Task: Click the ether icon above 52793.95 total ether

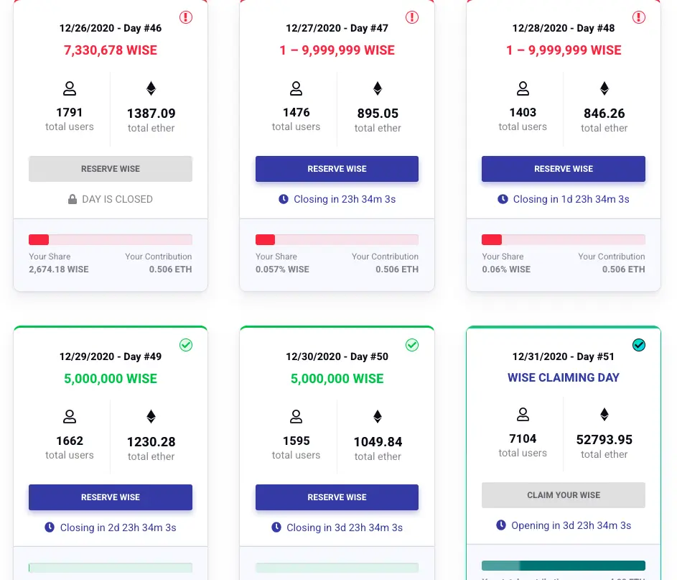Action: pos(604,415)
